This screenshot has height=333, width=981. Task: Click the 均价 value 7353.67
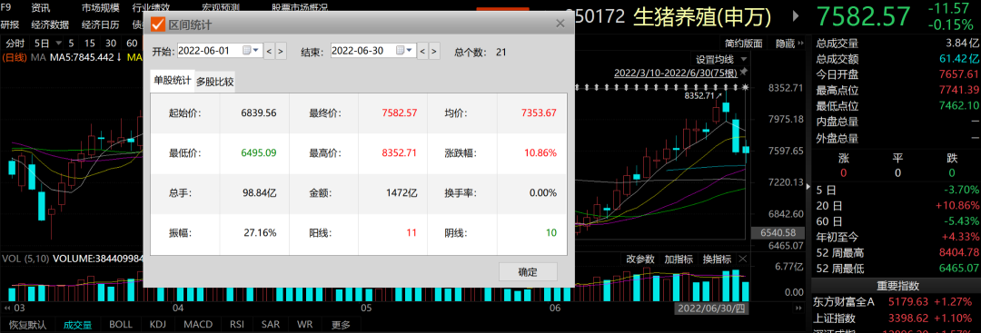point(539,113)
